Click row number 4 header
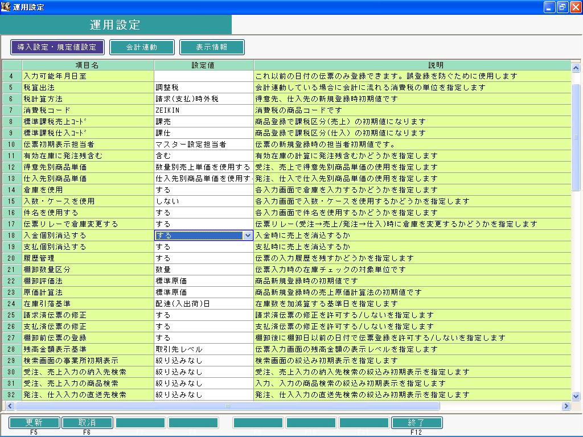 pos(12,76)
